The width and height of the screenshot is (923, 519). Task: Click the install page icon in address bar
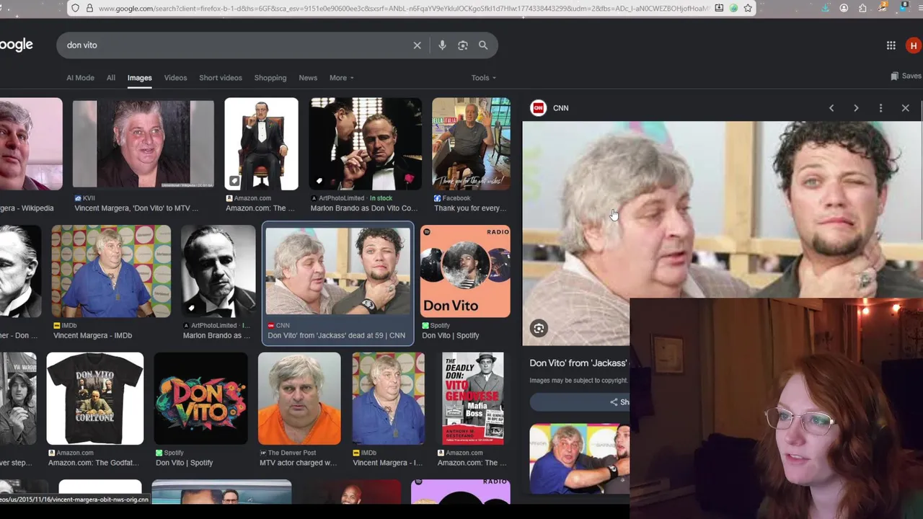[x=719, y=8]
